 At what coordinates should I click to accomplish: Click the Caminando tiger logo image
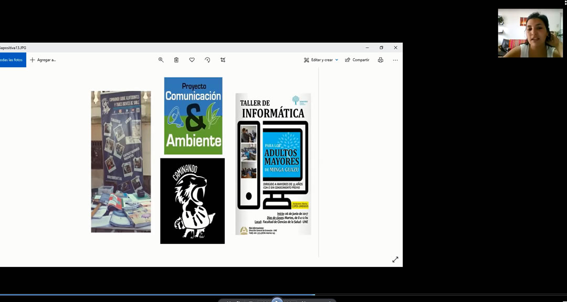192,201
